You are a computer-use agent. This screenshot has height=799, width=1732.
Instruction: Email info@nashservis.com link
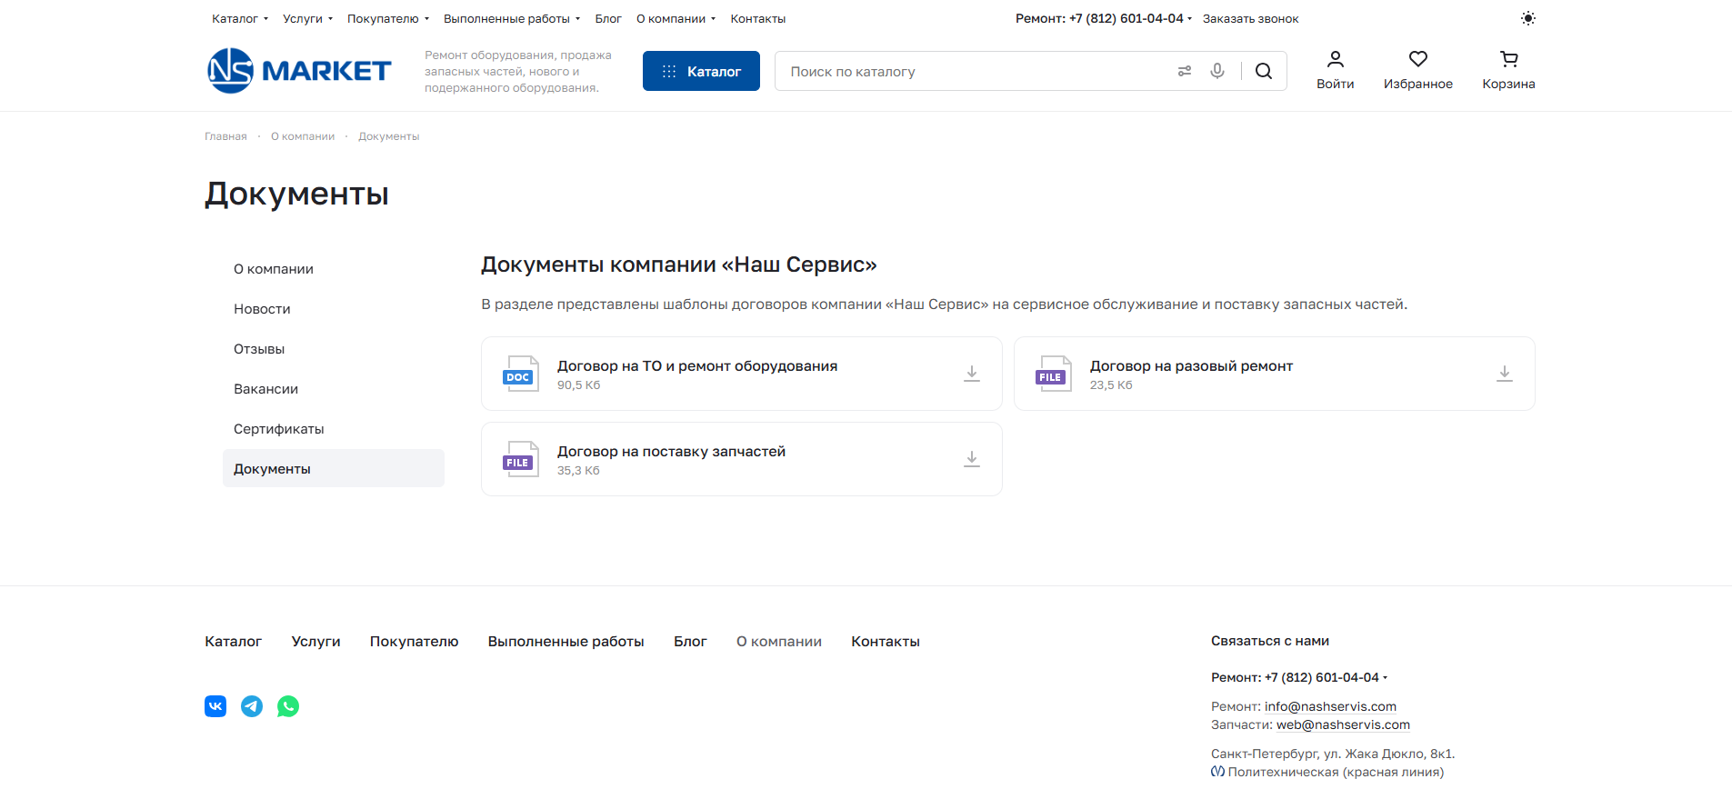tap(1330, 706)
